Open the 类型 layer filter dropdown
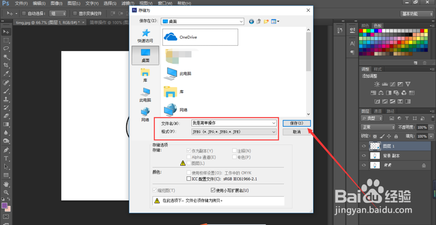 tap(372, 118)
